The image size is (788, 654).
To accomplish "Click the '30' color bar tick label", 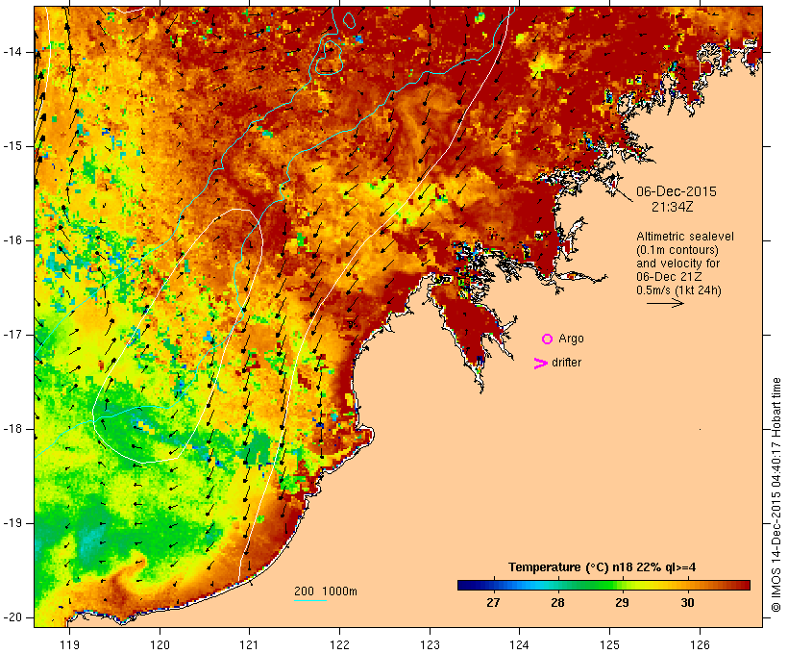I will click(x=687, y=603).
